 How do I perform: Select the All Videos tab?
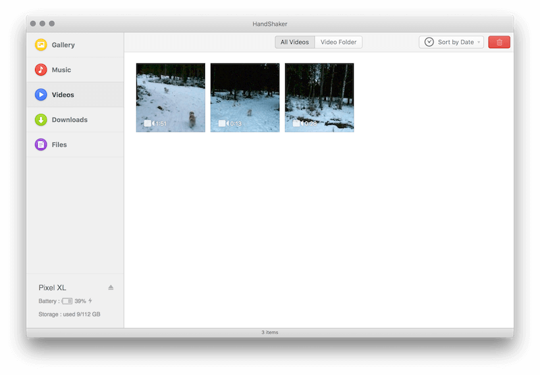click(x=294, y=42)
